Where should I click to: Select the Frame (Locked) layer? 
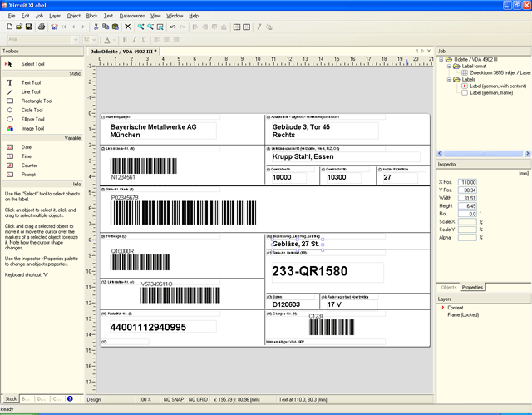pos(463,315)
